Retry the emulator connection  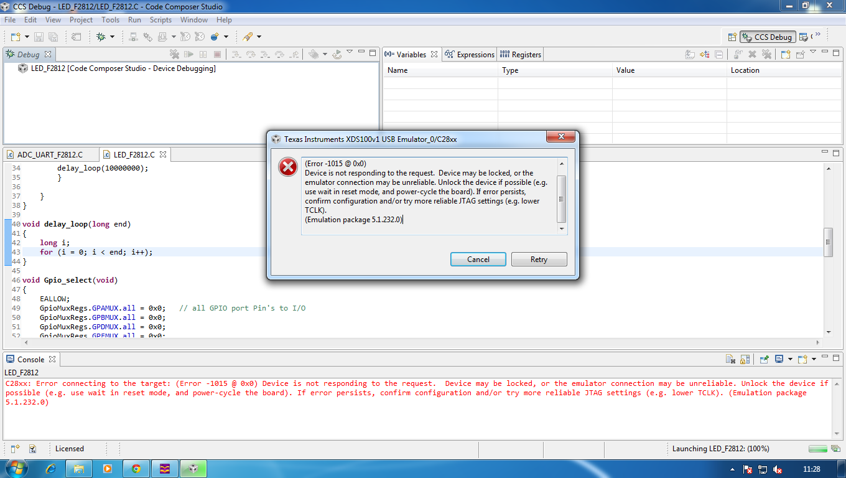pyautogui.click(x=539, y=259)
